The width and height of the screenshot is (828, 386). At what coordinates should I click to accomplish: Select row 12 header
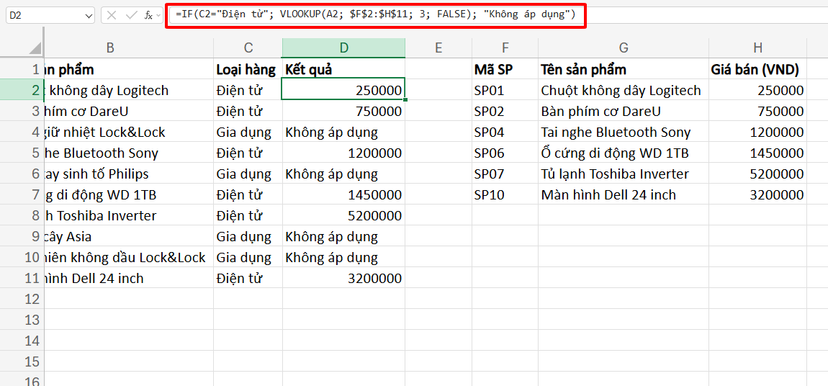click(22, 300)
